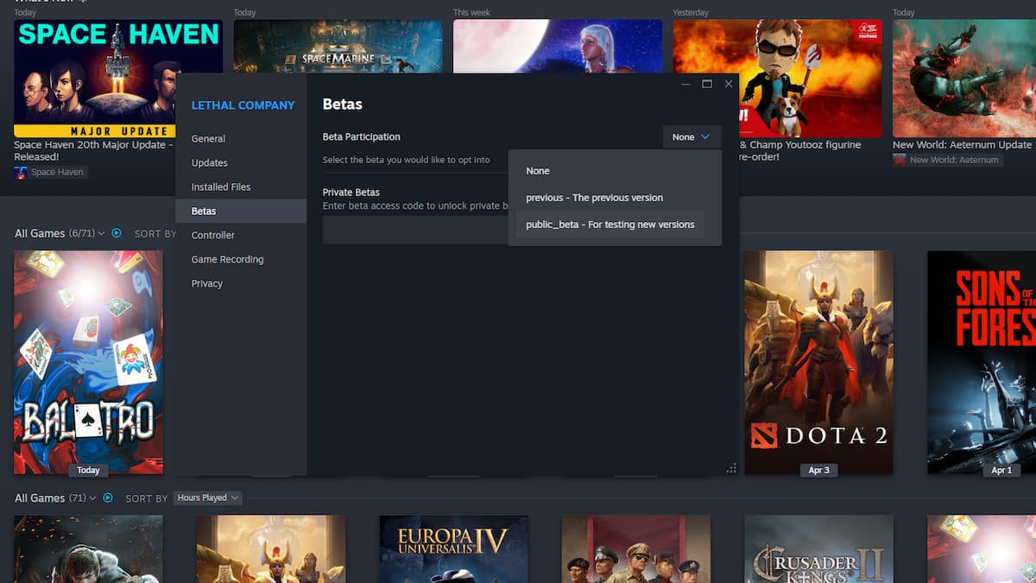Viewport: 1036px width, 583px height.
Task: Open the Privacy settings tab
Action: (207, 283)
